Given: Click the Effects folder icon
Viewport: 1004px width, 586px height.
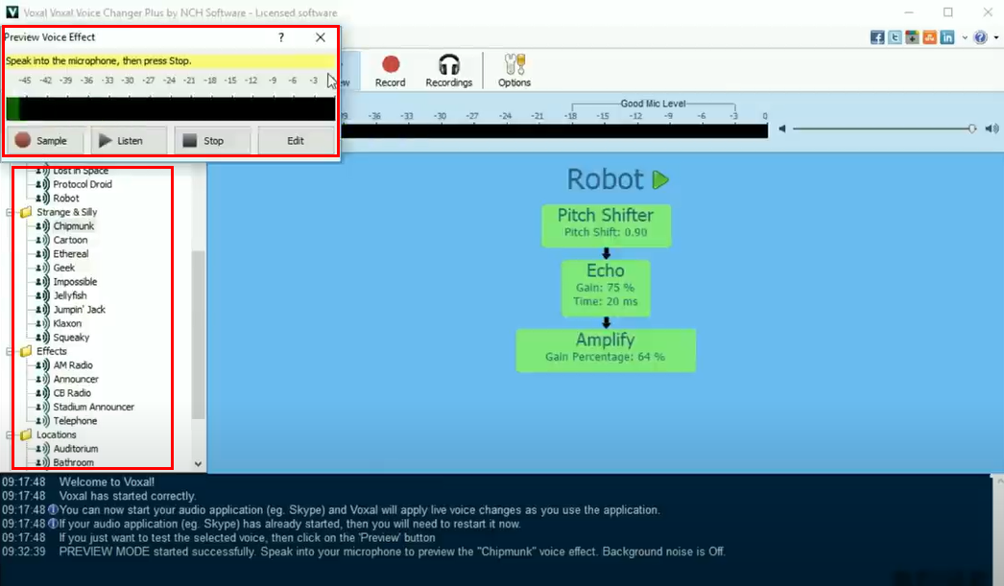Looking at the screenshot, I should 26,351.
